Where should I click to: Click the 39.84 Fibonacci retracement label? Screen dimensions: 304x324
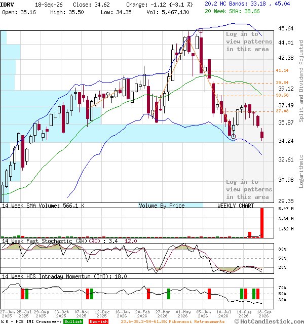tap(282, 83)
